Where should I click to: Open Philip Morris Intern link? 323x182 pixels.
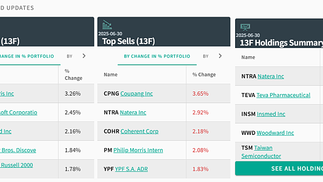pos(138,150)
